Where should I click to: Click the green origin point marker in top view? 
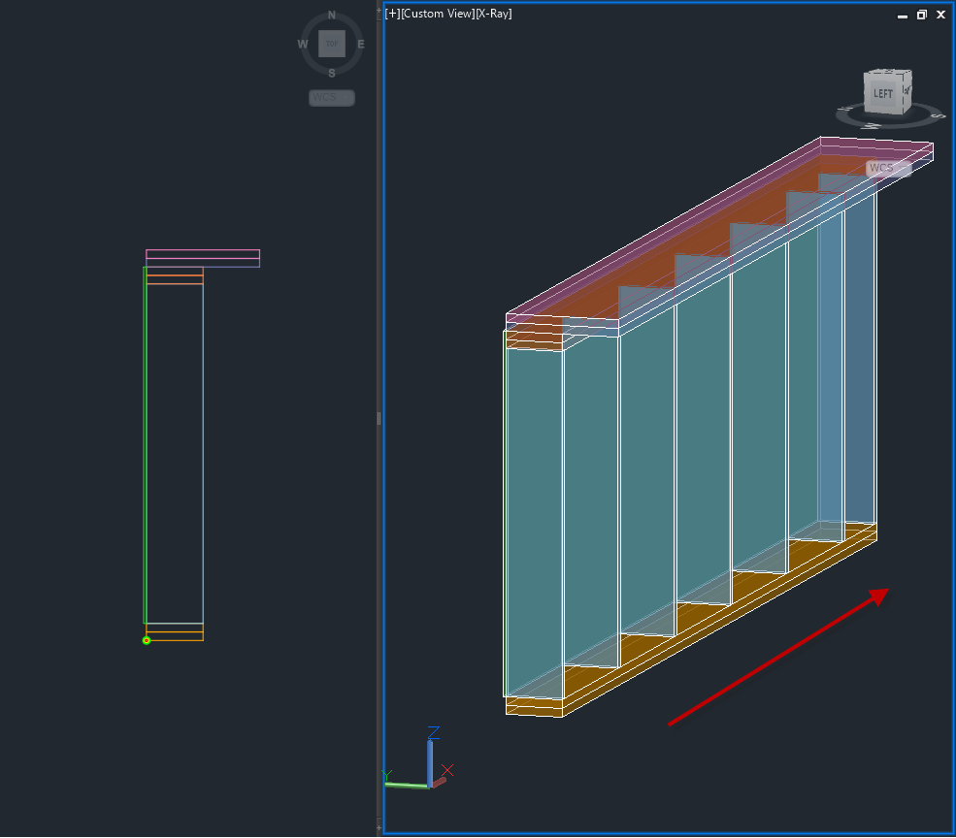click(x=147, y=640)
